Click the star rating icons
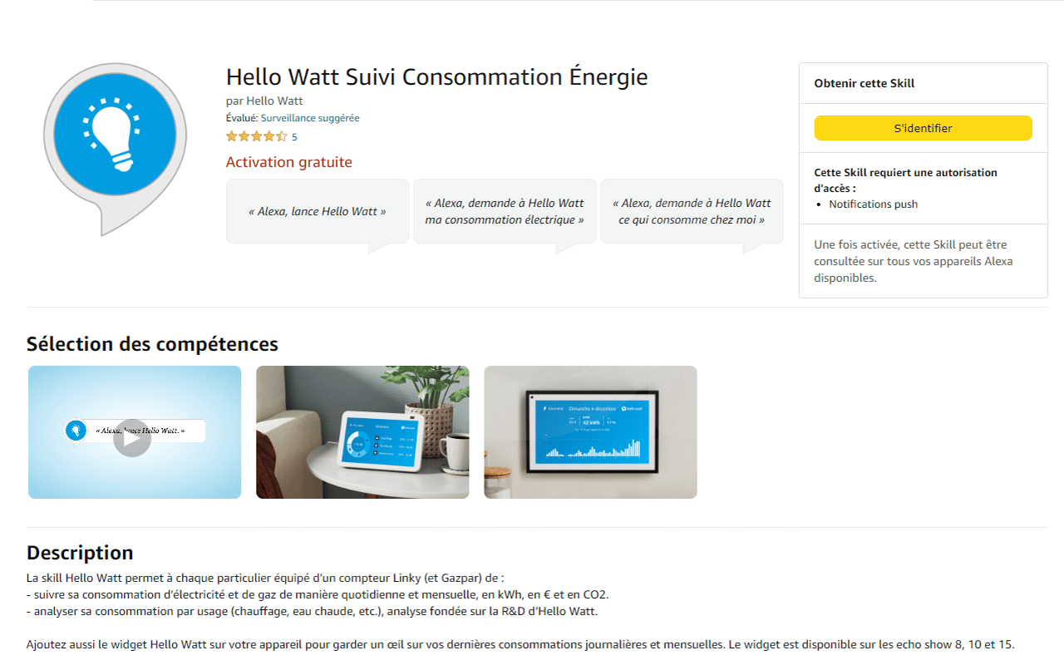1064x665 pixels. (257, 136)
